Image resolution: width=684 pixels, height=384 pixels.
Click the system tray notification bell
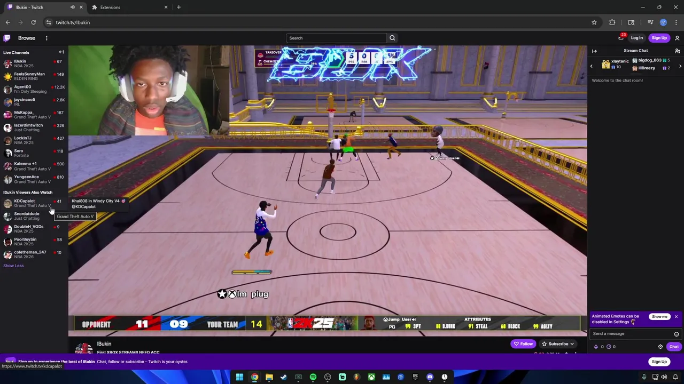coord(675,377)
